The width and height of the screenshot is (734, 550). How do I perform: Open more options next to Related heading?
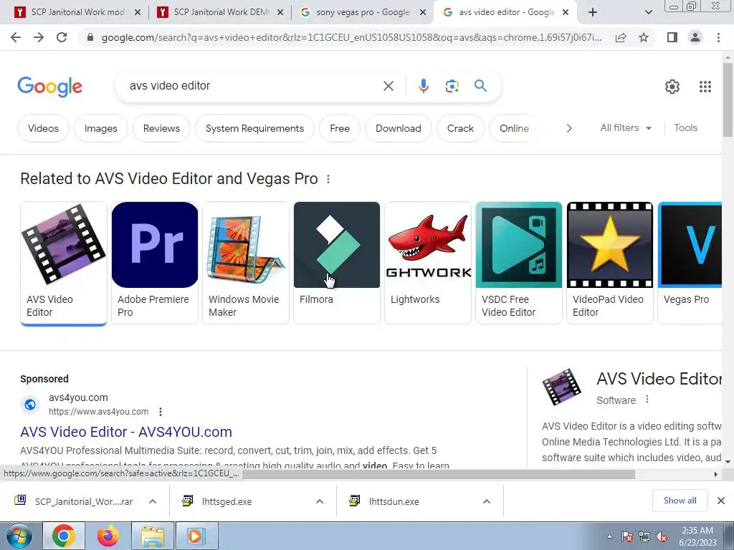(x=328, y=179)
